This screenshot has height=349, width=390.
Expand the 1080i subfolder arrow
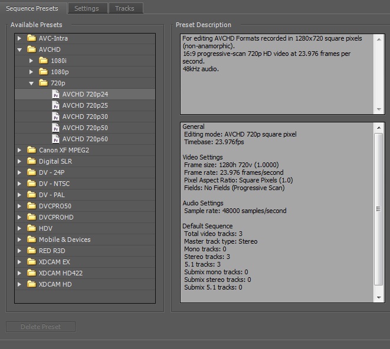point(31,61)
